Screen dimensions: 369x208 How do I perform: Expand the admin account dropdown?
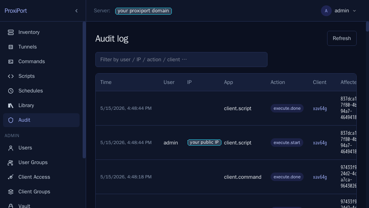(x=339, y=11)
